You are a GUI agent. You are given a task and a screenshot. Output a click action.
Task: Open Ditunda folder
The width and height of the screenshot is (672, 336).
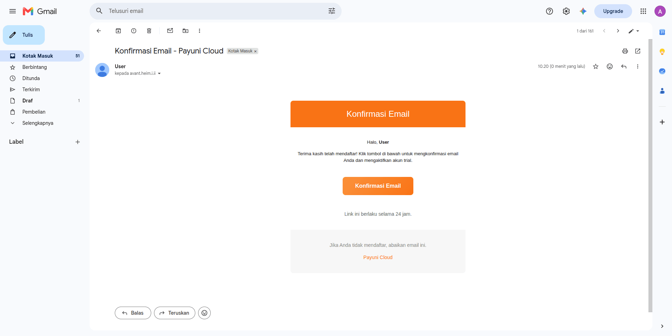(x=42, y=78)
